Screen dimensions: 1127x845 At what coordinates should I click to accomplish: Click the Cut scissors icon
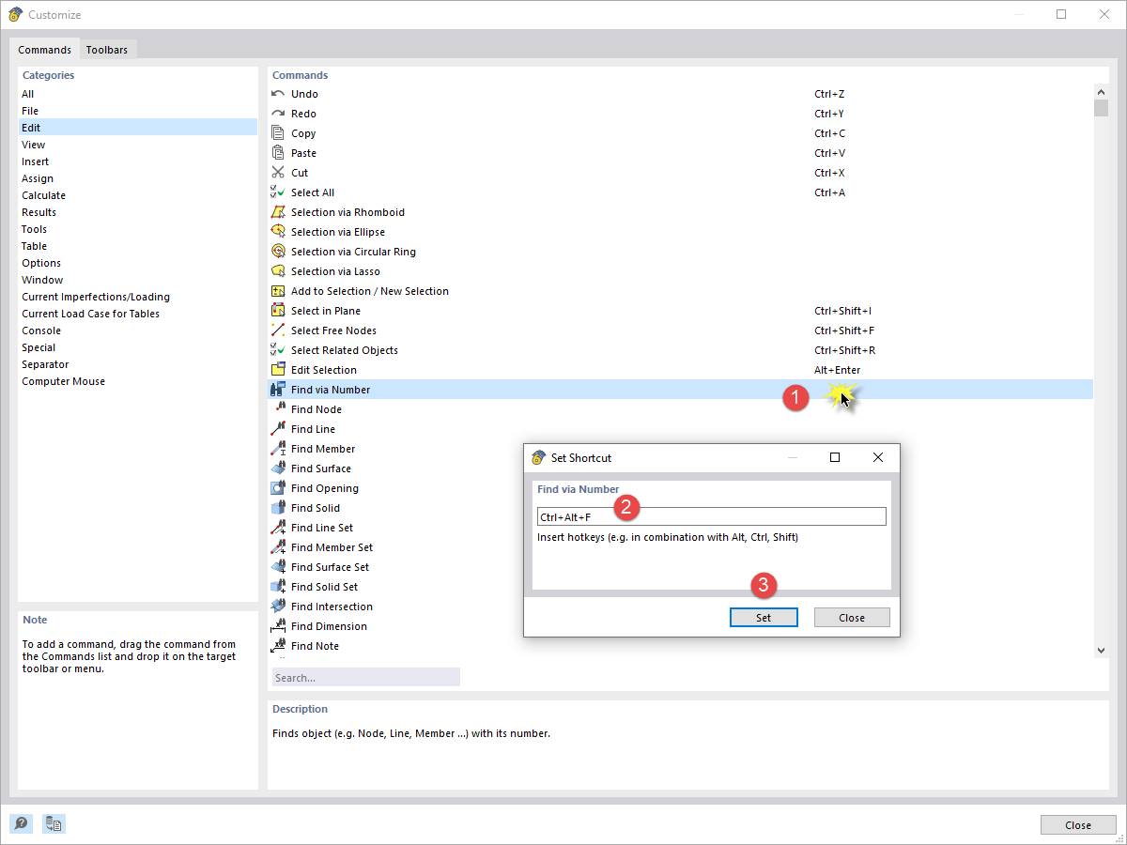click(x=278, y=172)
